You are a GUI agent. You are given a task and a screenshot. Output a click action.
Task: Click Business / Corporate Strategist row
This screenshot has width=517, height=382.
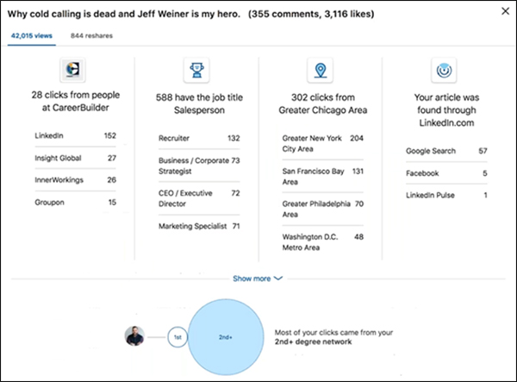(199, 166)
